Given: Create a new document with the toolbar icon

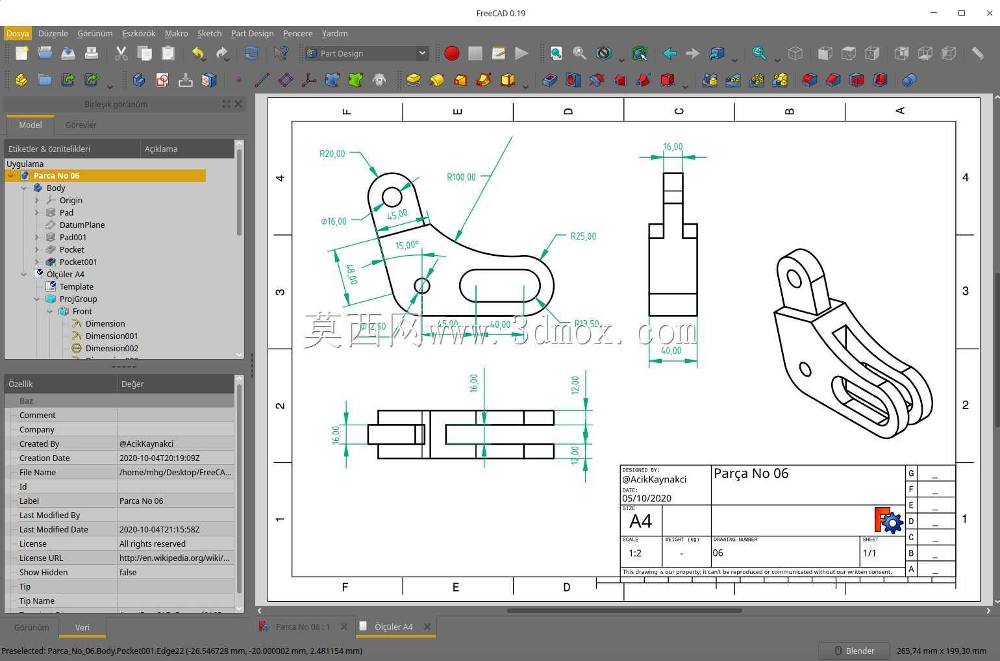Looking at the screenshot, I should pos(21,53).
